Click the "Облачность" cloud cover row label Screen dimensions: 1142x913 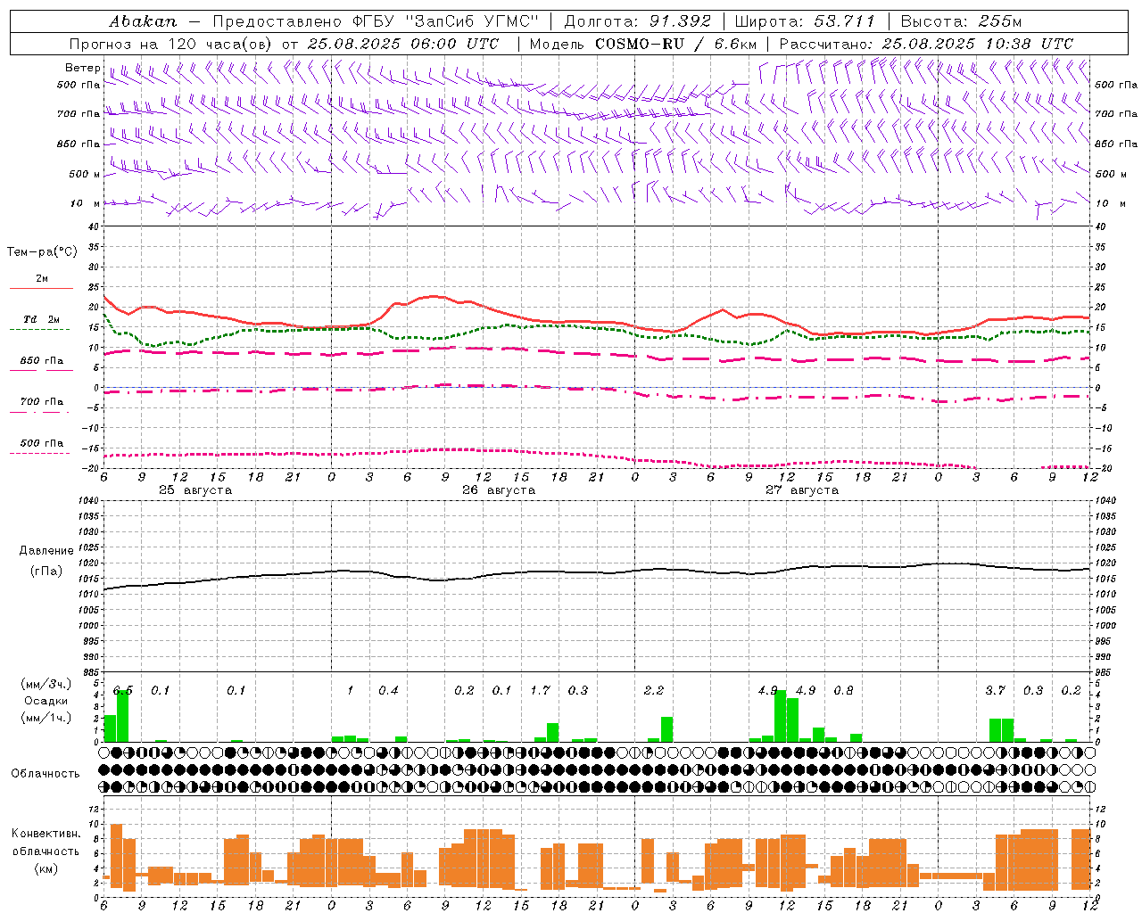46,774
